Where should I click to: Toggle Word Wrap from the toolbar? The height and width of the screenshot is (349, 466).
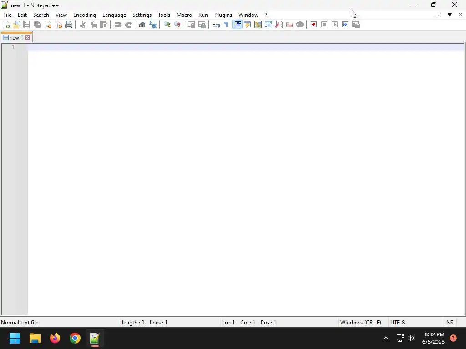point(216,25)
